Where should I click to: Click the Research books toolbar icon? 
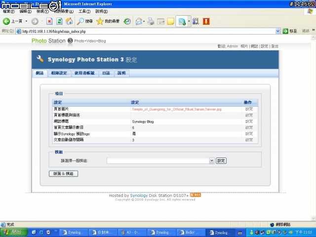(196, 21)
